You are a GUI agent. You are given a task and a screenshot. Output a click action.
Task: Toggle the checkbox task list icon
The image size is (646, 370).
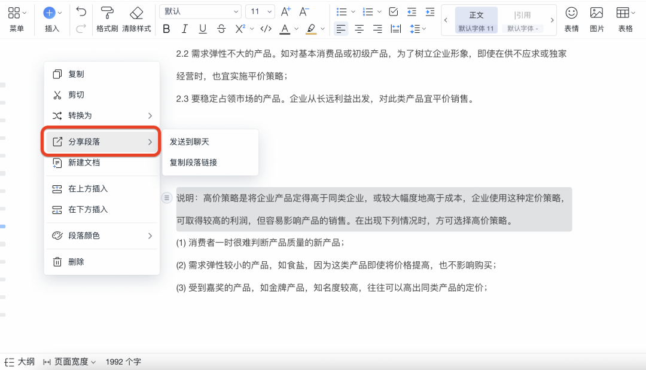click(x=393, y=11)
